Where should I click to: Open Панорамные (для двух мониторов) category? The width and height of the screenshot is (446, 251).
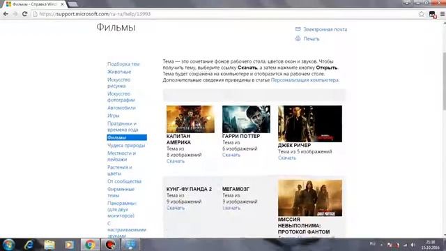pyautogui.click(x=122, y=209)
